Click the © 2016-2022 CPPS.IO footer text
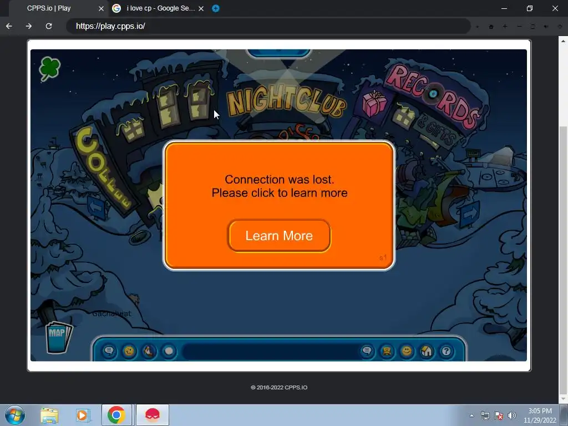Viewport: 568px width, 426px height. pyautogui.click(x=279, y=387)
